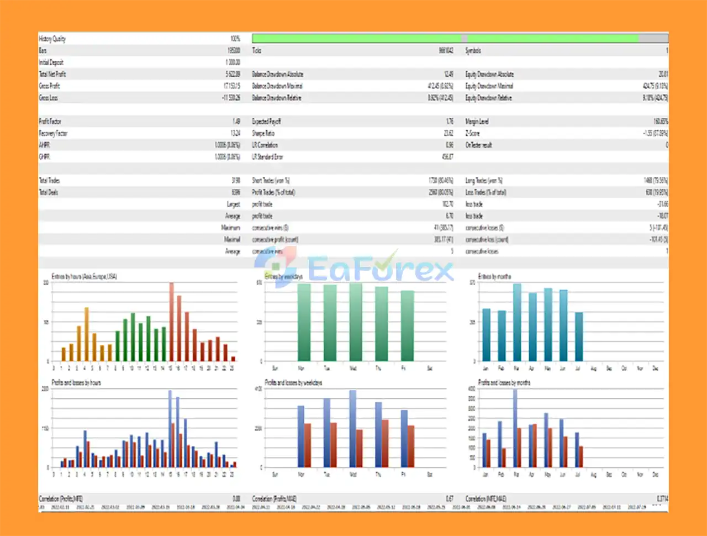Click the Margin Level label
The height and width of the screenshot is (536, 707).
click(477, 122)
